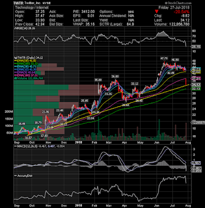Click the 22.04 low price label
The width and height of the screenshot is (205, 208).
tap(90, 118)
